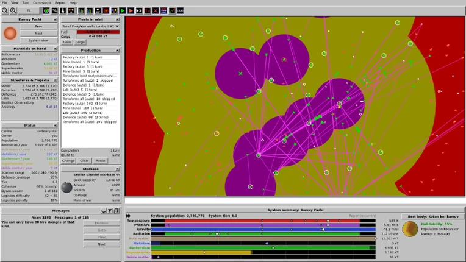Click the messages copy pages icon
The height and width of the screenshot is (262, 466).
116,211
